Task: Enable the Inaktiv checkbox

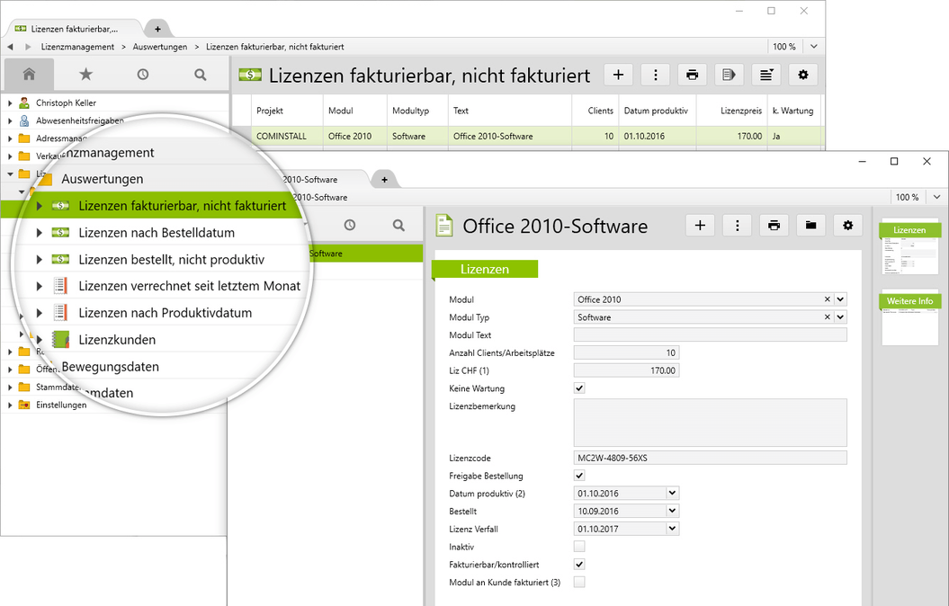Action: coord(579,547)
